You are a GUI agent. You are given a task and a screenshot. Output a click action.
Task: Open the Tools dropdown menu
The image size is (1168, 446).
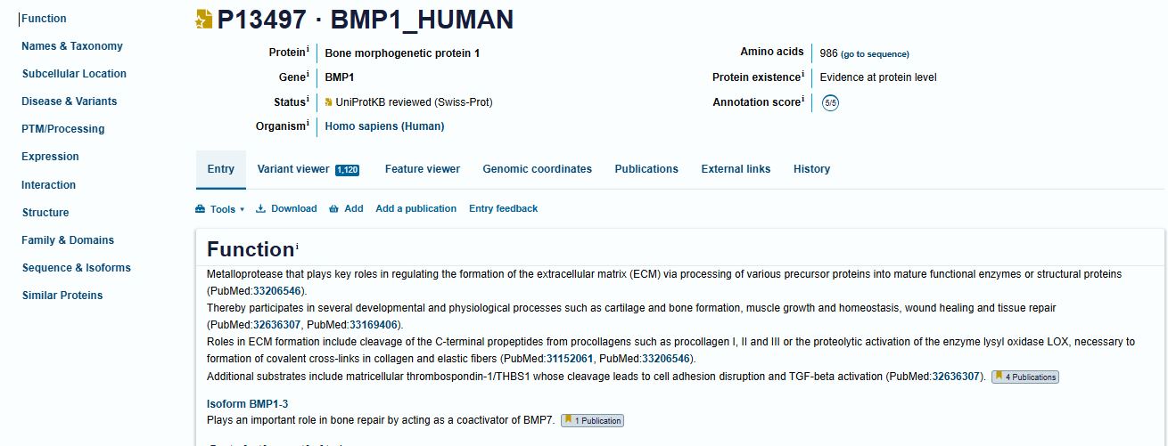click(x=219, y=209)
